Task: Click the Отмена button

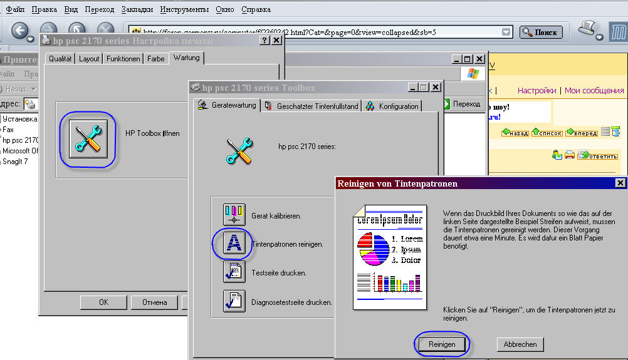Action: coord(154,302)
